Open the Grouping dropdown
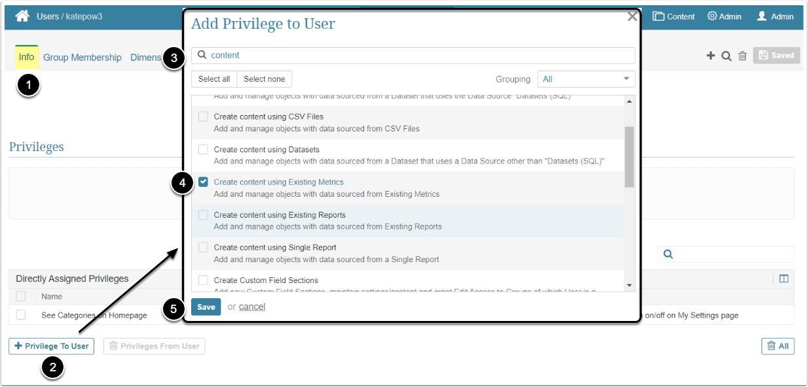The height and width of the screenshot is (387, 808). tap(586, 79)
